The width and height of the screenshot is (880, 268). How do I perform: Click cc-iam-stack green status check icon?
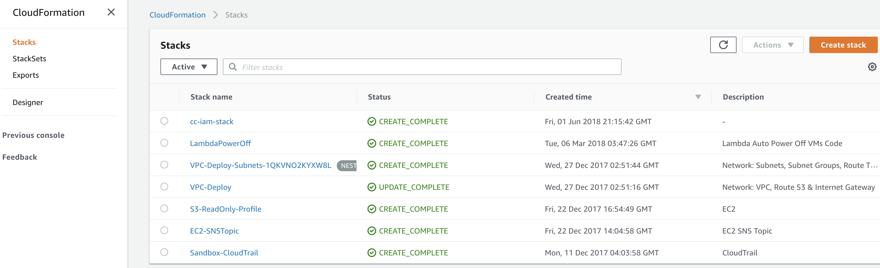[x=371, y=121]
